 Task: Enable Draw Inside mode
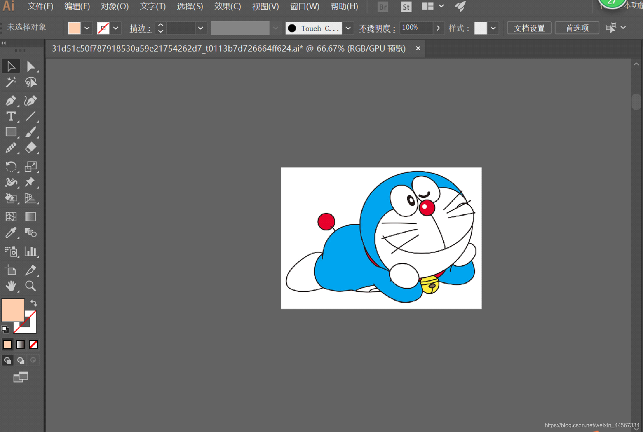(33, 360)
